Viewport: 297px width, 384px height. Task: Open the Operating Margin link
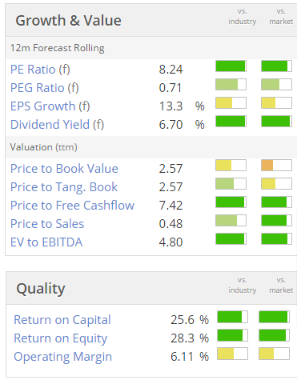(x=62, y=357)
